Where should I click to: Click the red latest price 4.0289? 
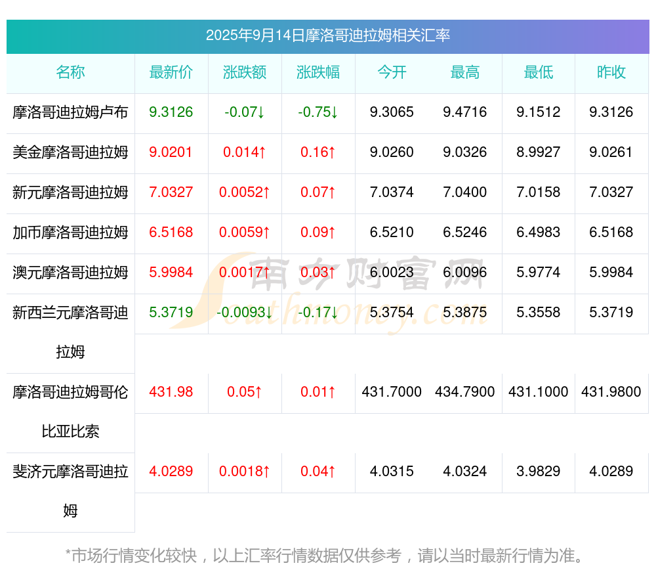171,472
